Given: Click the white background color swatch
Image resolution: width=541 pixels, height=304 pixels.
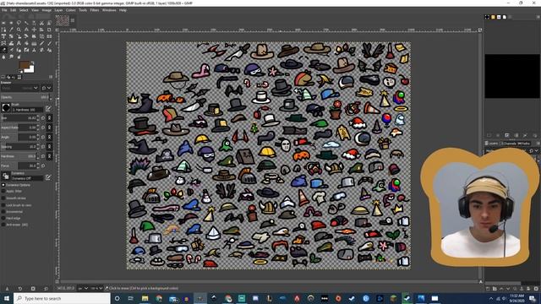Looking at the screenshot, I should coord(31,69).
